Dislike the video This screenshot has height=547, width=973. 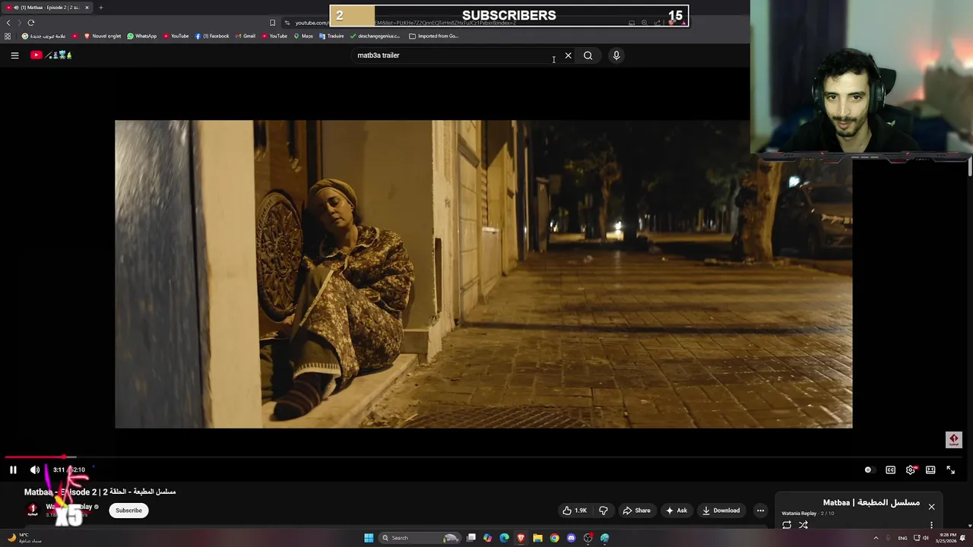point(604,511)
